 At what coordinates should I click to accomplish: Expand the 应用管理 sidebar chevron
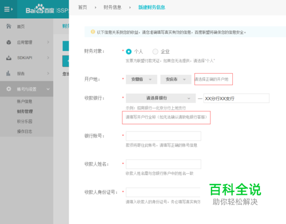(48, 42)
